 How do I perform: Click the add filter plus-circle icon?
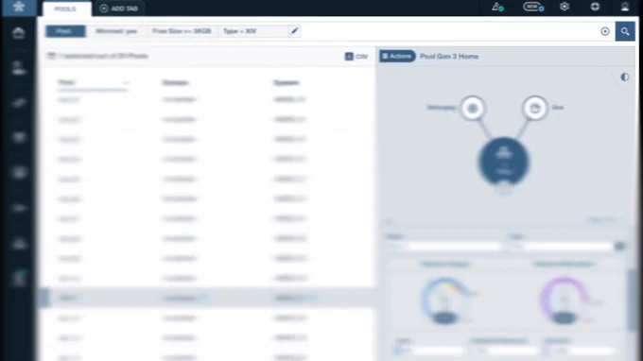[605, 31]
